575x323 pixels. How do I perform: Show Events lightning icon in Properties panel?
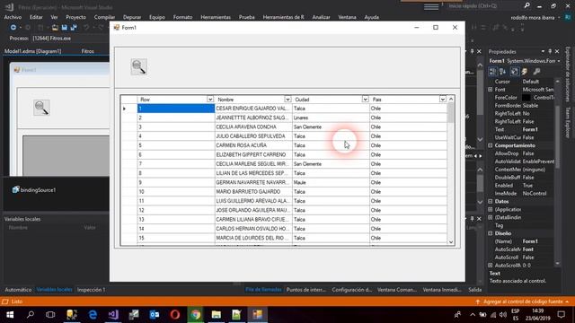(x=525, y=72)
